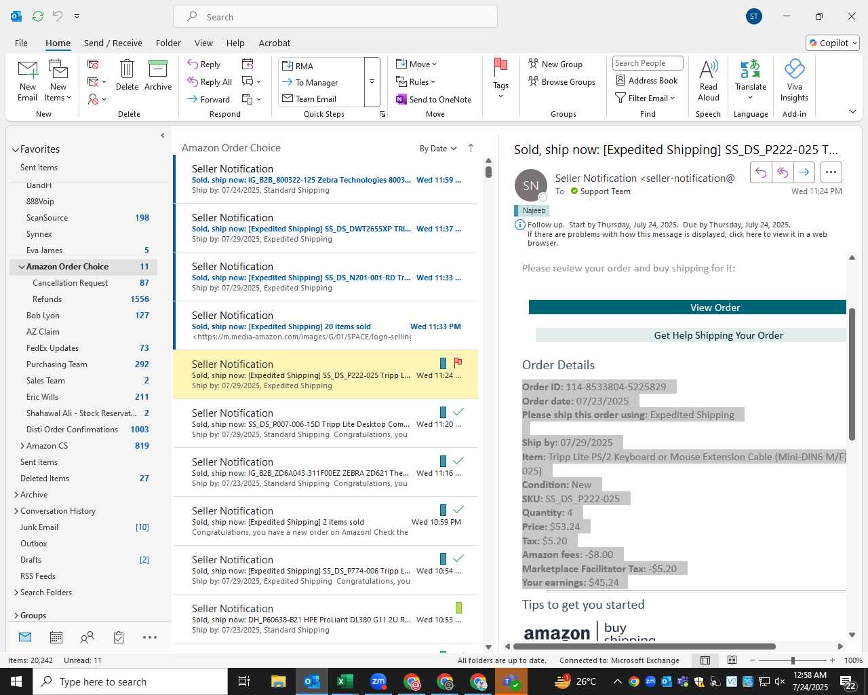
Task: Expand the Amazon CS folder
Action: pyautogui.click(x=22, y=446)
